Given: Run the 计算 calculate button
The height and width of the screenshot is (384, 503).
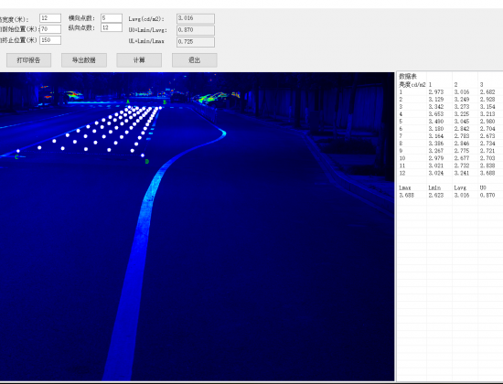Looking at the screenshot, I should click(x=139, y=60).
